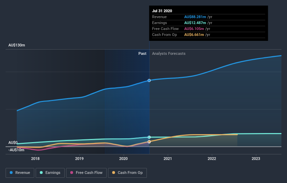
Task: Click the Past label
Action: coord(142,53)
